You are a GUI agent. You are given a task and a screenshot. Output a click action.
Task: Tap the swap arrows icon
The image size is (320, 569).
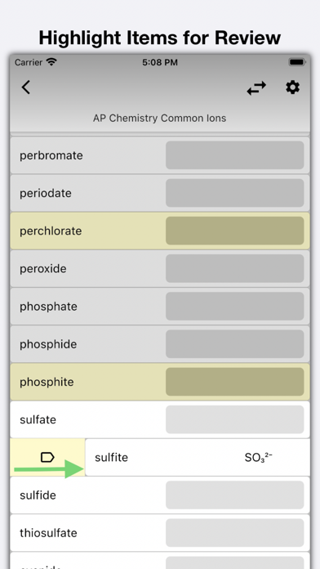point(256,87)
